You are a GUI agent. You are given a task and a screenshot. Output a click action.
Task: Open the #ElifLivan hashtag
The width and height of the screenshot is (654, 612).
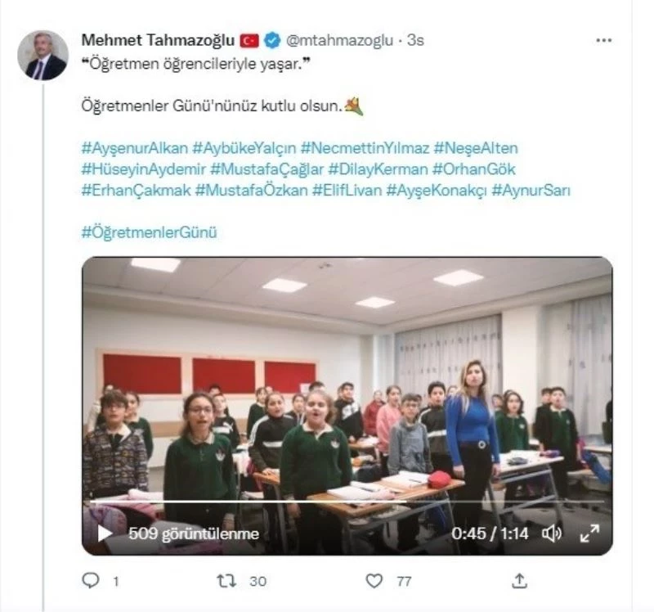click(x=347, y=190)
